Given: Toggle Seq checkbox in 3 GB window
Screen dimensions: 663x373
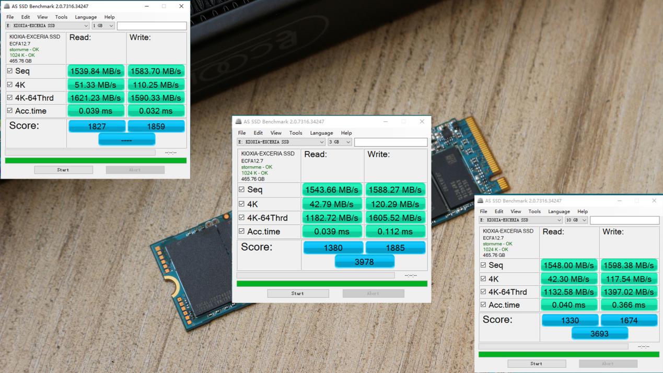Looking at the screenshot, I should pos(241,190).
